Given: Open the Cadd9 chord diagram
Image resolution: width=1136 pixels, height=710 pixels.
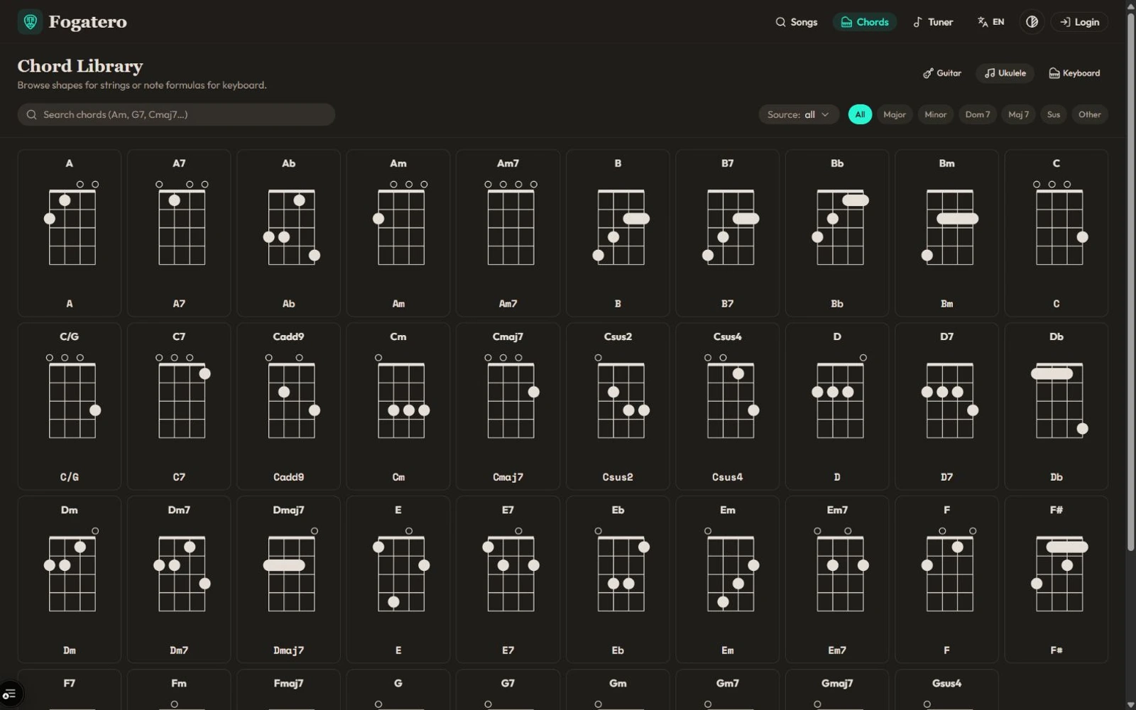Looking at the screenshot, I should tap(288, 406).
